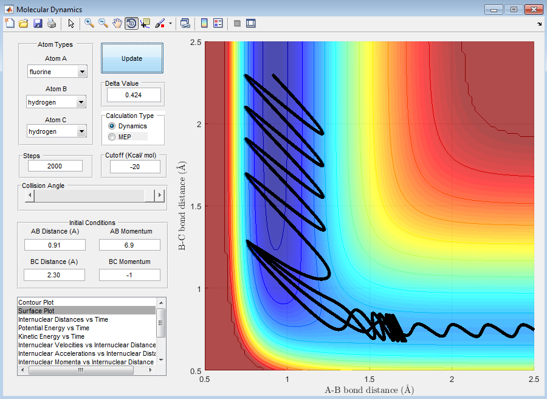Viewport: 547px width, 399px height.
Task: Insert a colorbar from the toolbar
Action: (x=204, y=23)
